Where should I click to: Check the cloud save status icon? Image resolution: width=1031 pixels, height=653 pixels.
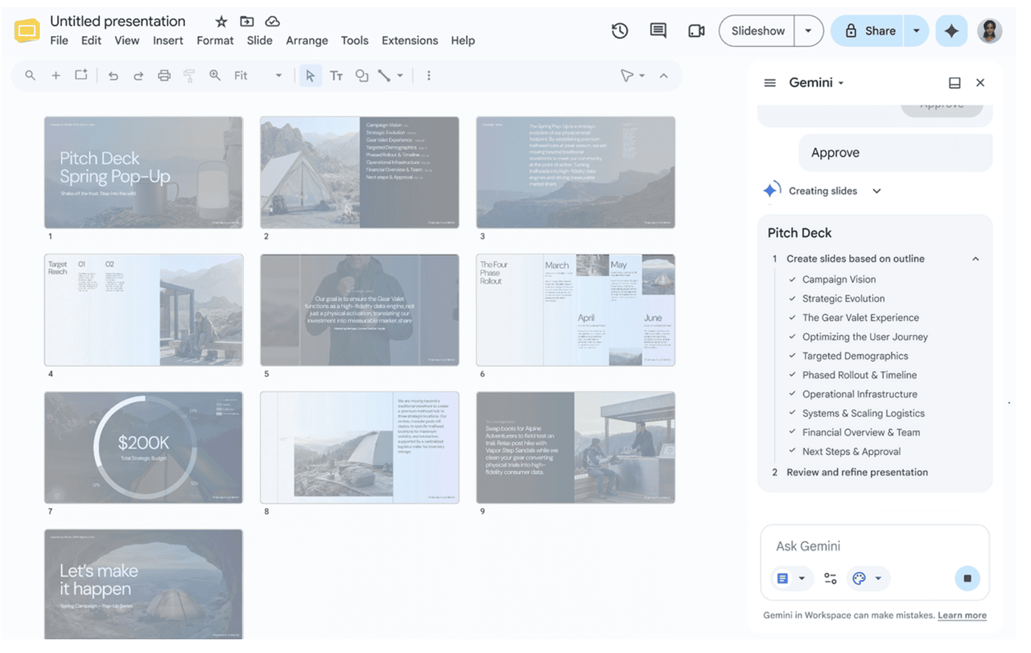point(272,21)
